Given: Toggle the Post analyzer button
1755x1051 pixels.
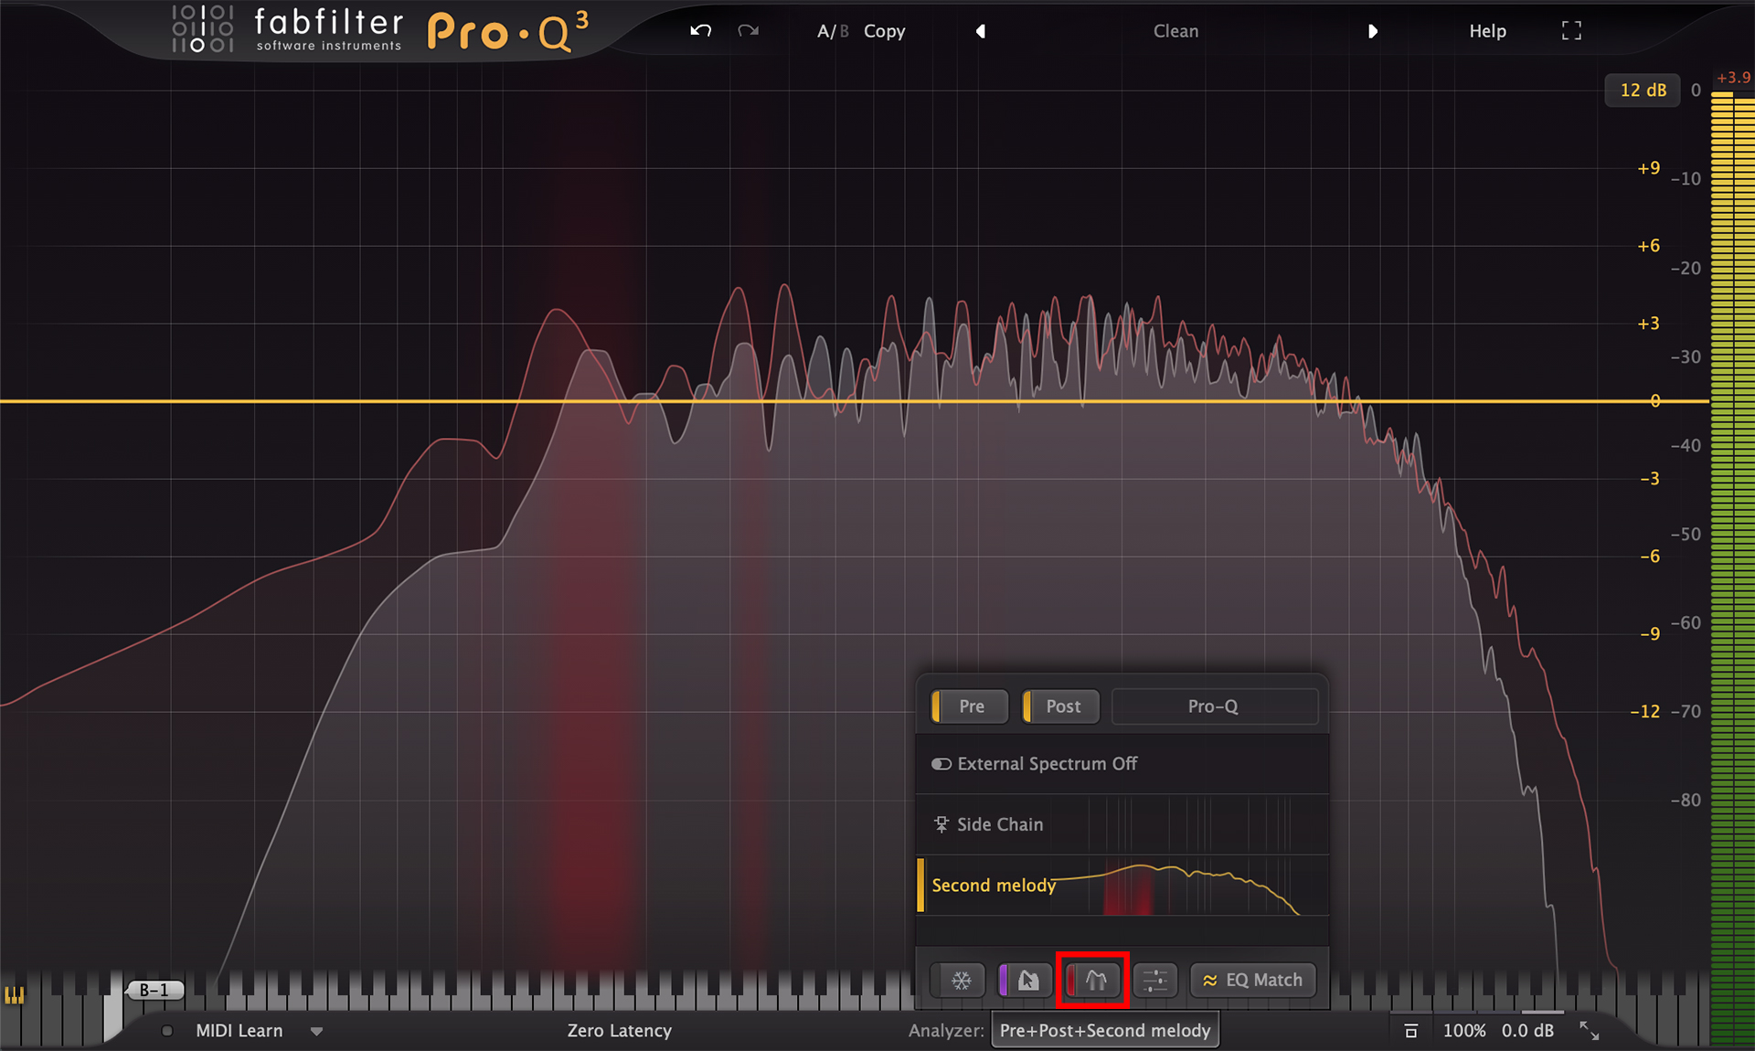Looking at the screenshot, I should click(x=1061, y=706).
